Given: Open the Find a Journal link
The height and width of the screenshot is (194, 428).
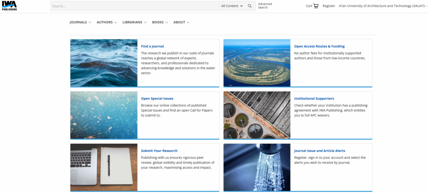Looking at the screenshot, I should click(152, 46).
